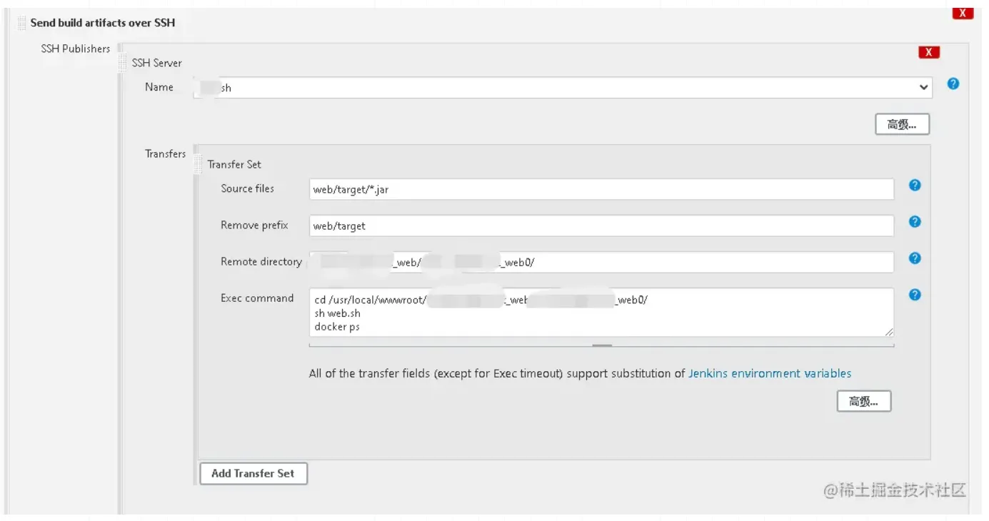
Task: Click the Exec command textarea bottom resize bar
Action: click(601, 345)
